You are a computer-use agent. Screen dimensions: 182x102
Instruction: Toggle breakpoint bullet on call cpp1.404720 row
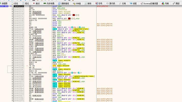point(12,87)
